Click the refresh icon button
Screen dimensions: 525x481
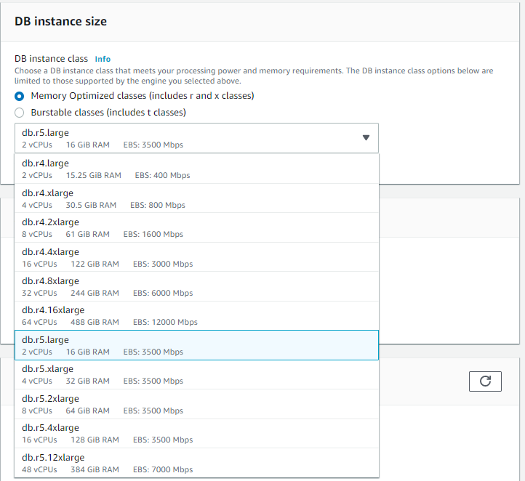coord(485,381)
